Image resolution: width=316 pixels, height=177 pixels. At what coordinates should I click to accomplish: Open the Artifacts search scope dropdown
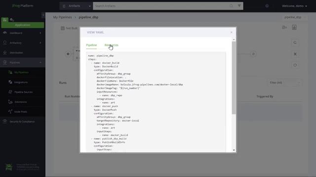pos(76,6)
